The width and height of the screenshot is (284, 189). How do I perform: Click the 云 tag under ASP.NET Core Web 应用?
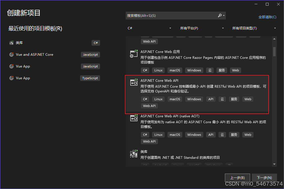(210, 70)
